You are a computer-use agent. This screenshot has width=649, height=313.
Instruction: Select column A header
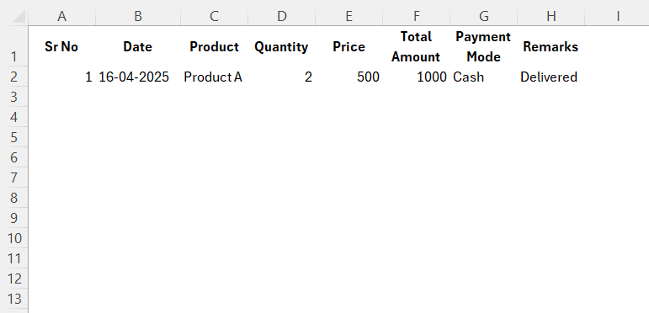point(61,16)
